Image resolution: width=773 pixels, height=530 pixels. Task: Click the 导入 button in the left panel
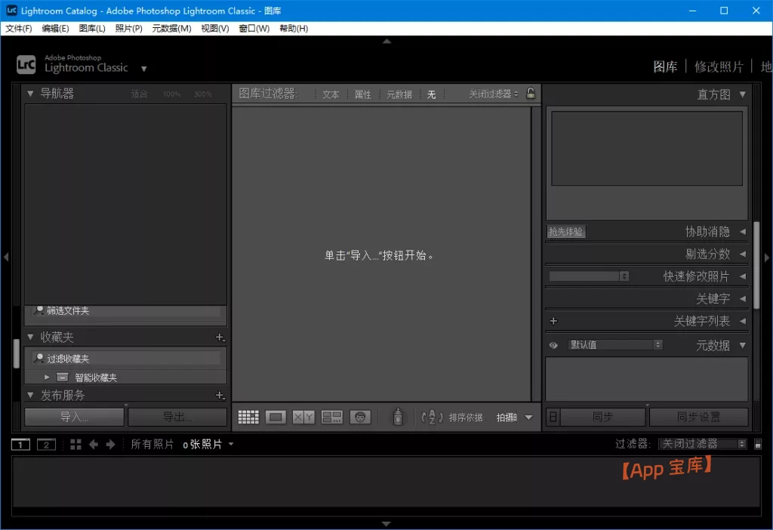click(x=73, y=416)
